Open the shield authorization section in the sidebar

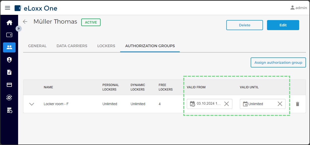9,60
